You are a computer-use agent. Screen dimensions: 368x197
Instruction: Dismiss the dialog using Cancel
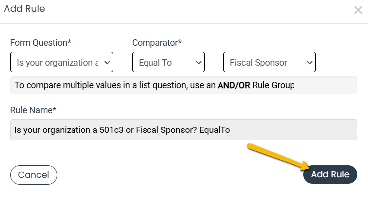34,175
